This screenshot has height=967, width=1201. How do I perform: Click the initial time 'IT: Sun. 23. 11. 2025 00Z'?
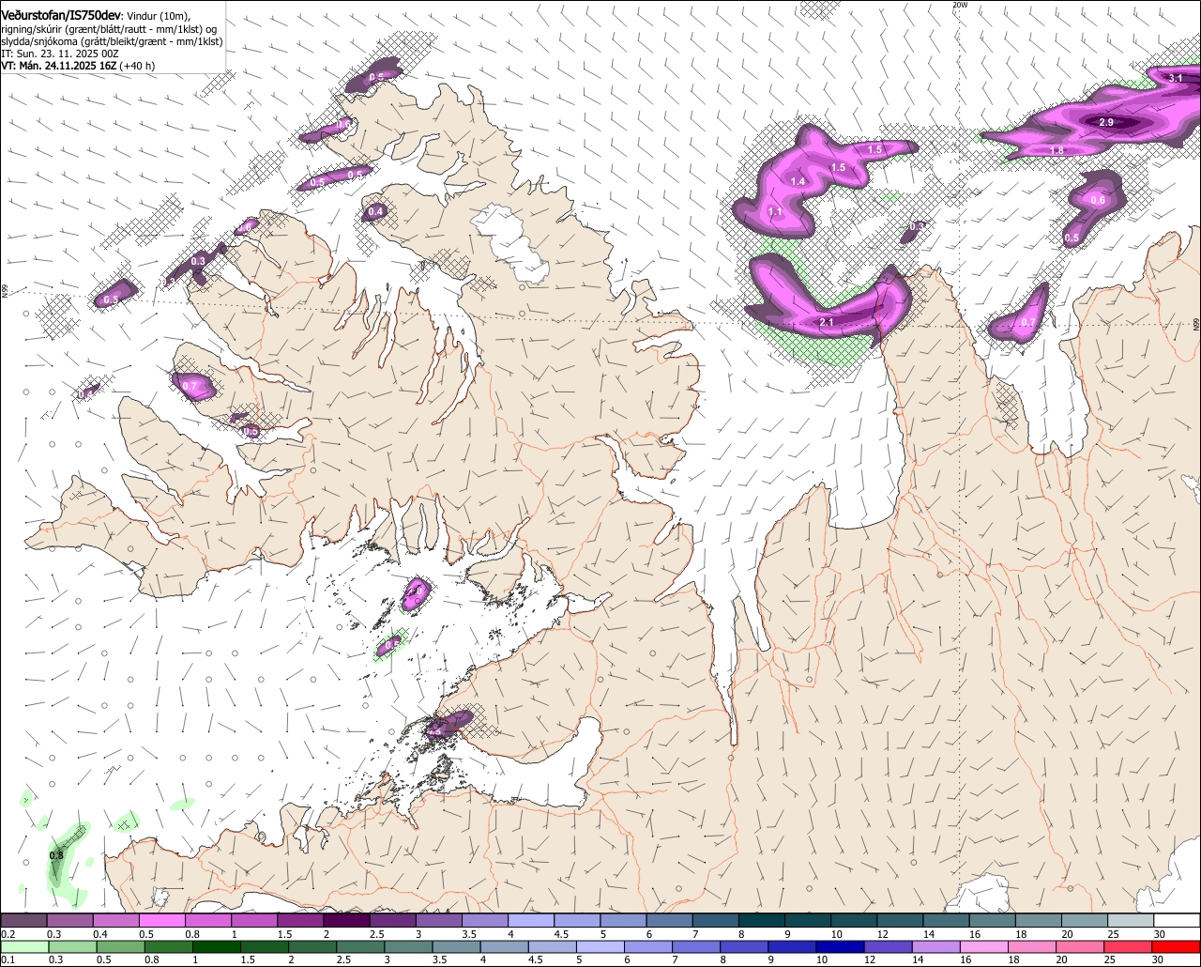(60, 54)
